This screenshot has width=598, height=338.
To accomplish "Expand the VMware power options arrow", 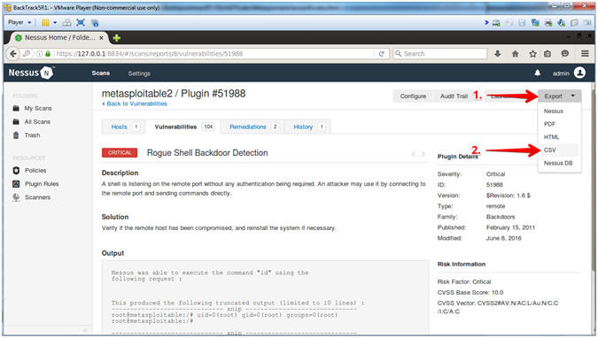I will 55,23.
